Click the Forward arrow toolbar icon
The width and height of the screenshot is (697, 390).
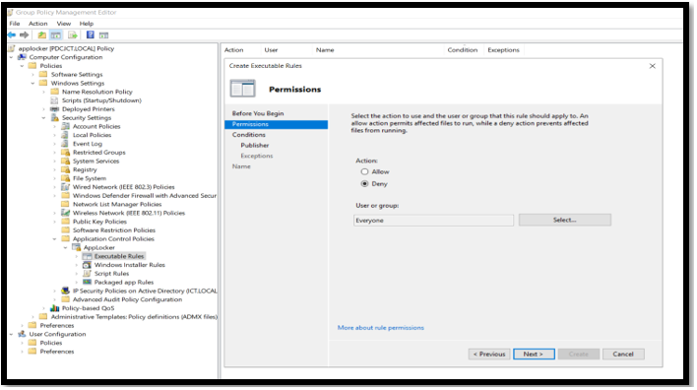pos(25,35)
